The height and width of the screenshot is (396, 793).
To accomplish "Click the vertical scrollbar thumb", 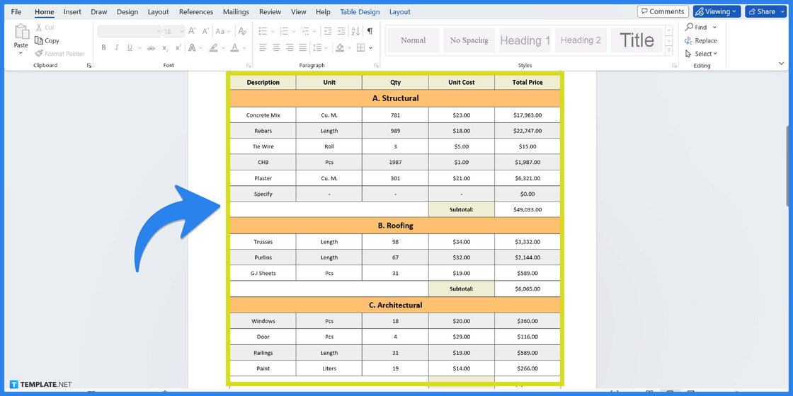I will pyautogui.click(x=789, y=165).
